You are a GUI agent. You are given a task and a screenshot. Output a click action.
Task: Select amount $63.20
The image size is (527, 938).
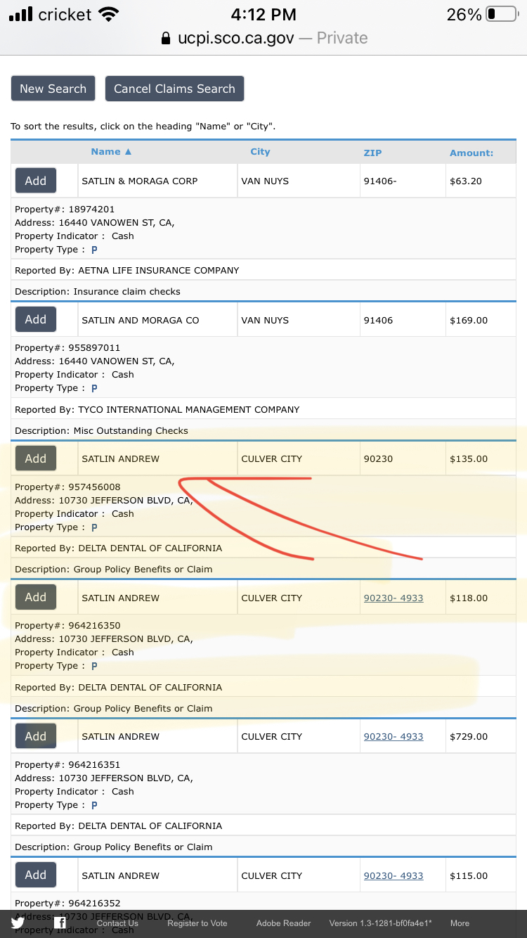click(x=466, y=181)
